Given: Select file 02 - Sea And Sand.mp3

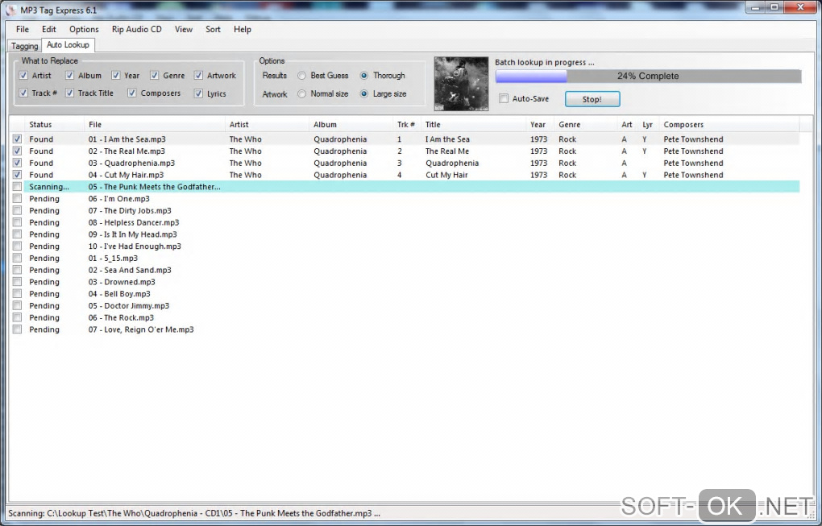Looking at the screenshot, I should [130, 271].
